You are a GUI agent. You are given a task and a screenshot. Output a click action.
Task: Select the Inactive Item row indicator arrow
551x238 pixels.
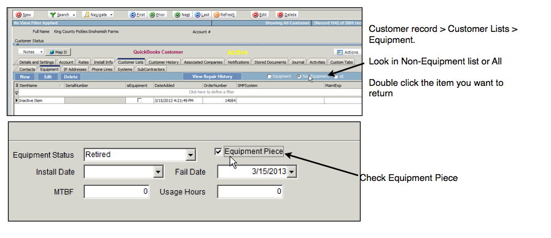pos(17,101)
